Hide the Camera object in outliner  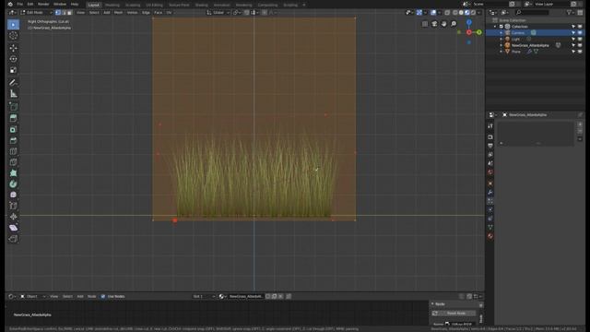tap(580, 33)
